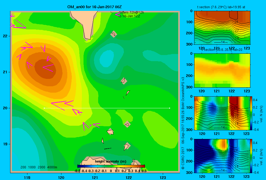This screenshot has height=180, width=266.
Task: Open the eastward velocity section plot
Action: tap(222, 156)
